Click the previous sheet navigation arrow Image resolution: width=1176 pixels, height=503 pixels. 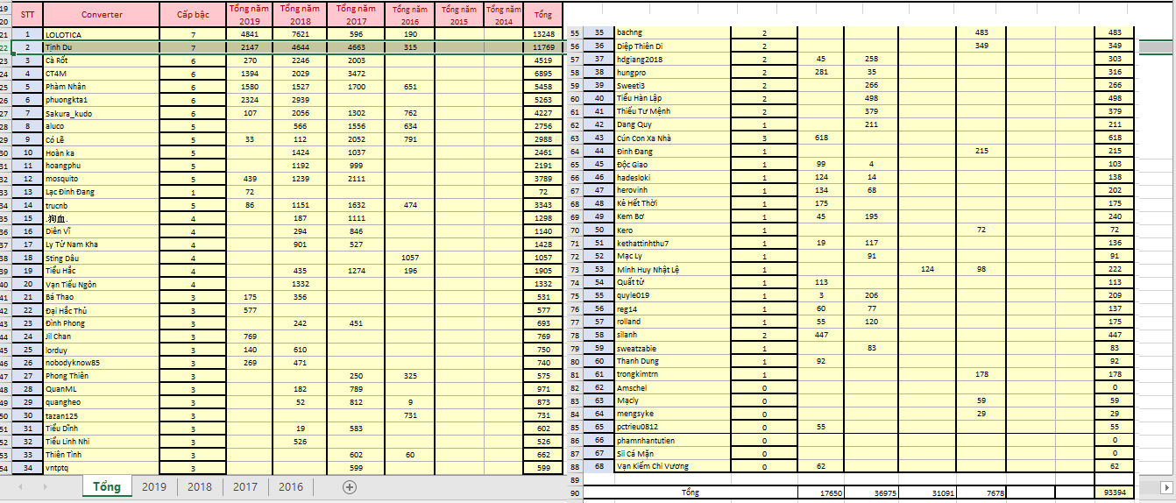click(21, 487)
